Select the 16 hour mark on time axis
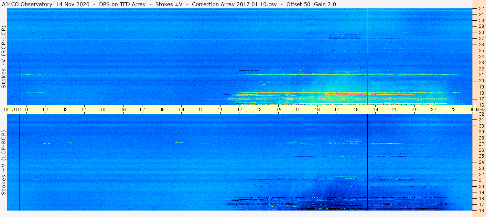The image size is (486, 217). 317,109
